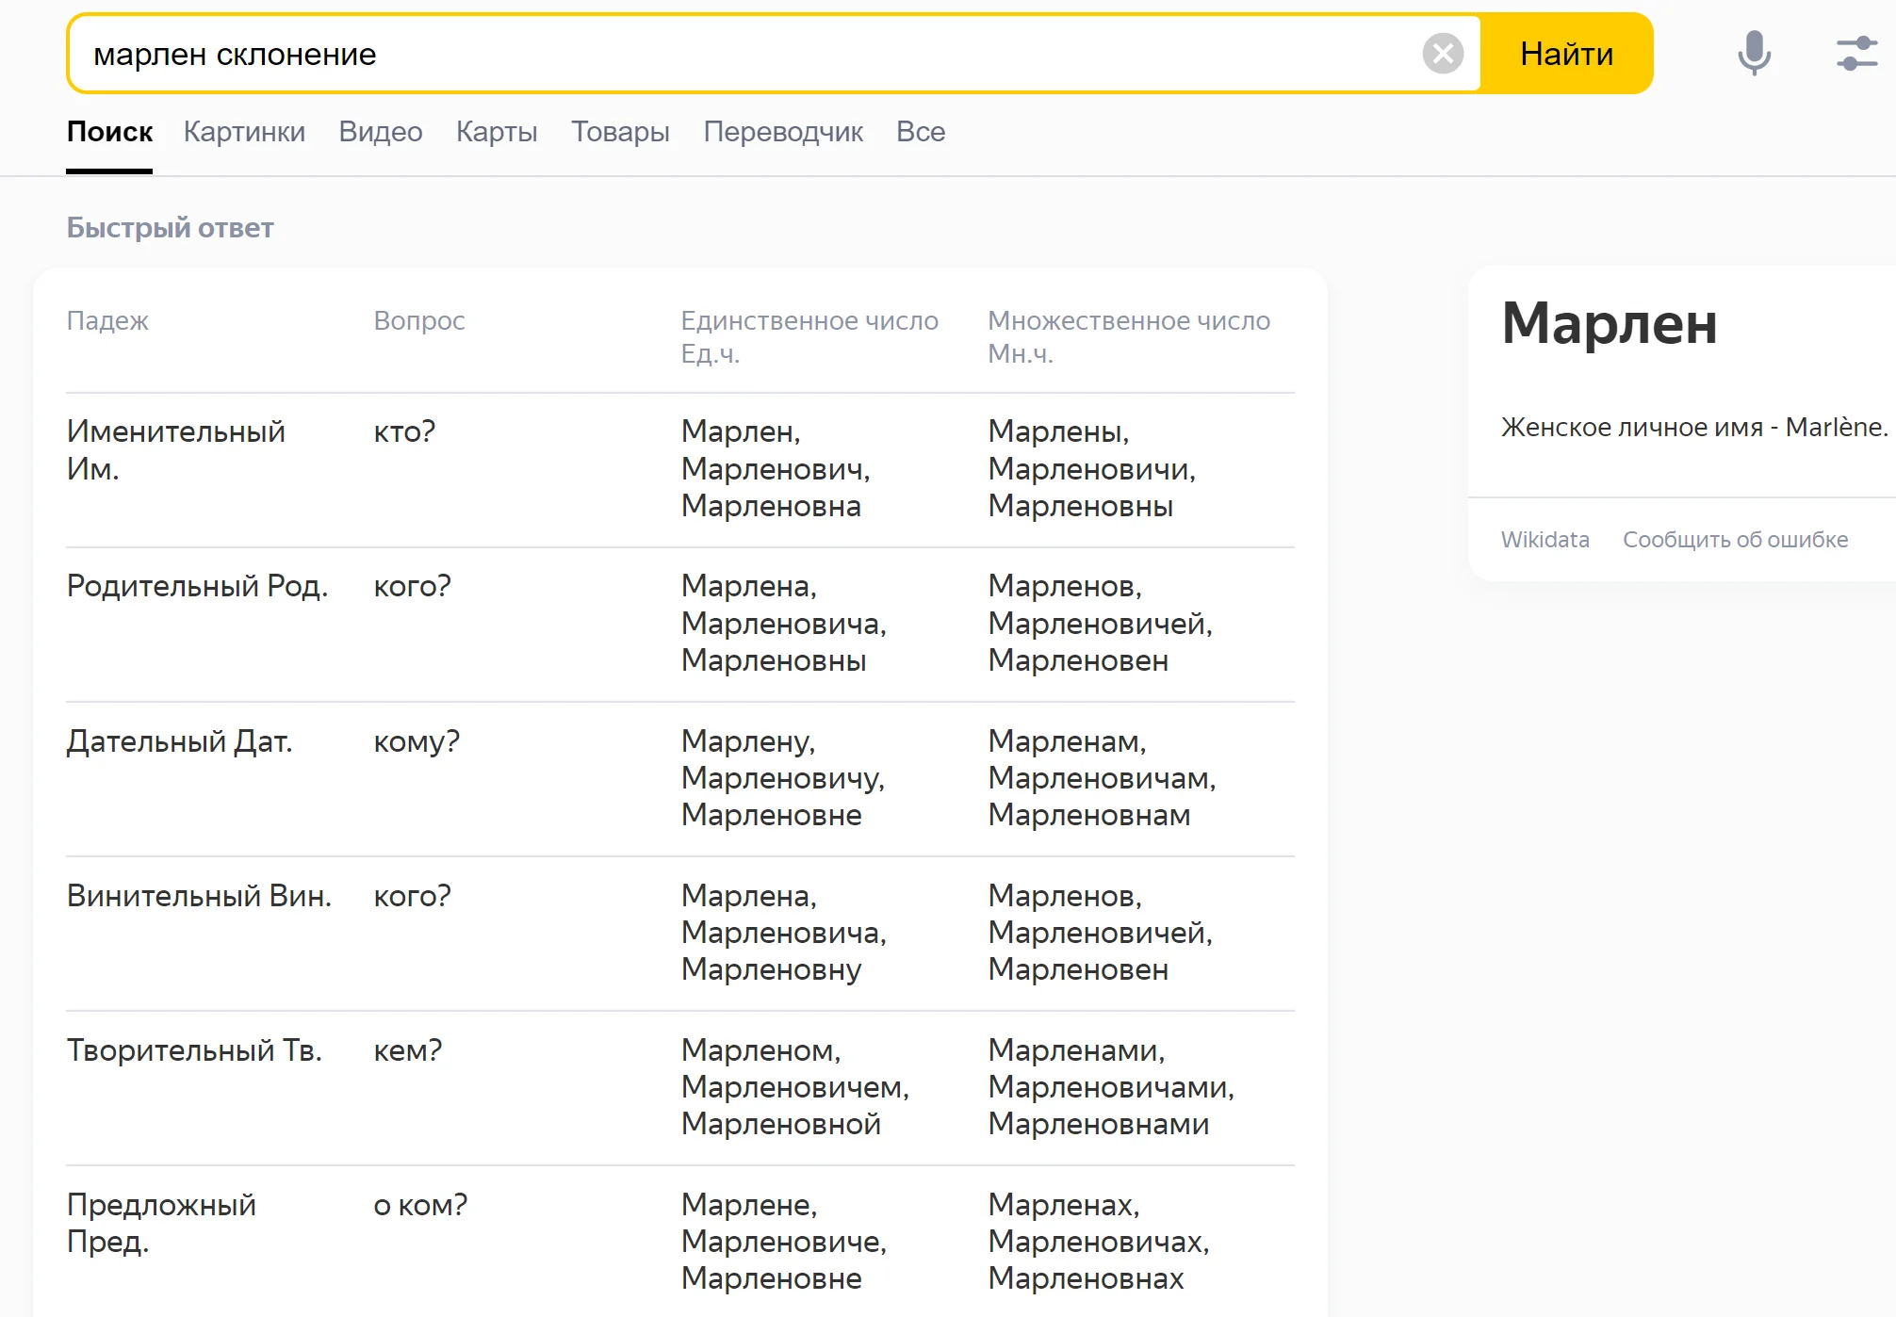The width and height of the screenshot is (1896, 1317).
Task: Open the Переводчик tab
Action: pyautogui.click(x=782, y=132)
